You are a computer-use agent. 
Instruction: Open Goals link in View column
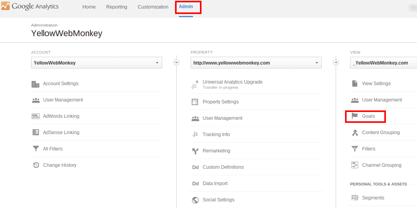(x=368, y=116)
